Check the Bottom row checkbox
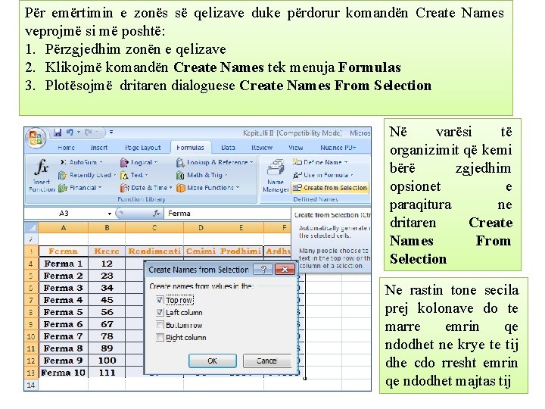The width and height of the screenshot is (545, 409). [160, 325]
